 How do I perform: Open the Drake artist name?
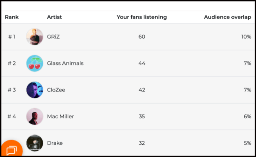(55, 143)
